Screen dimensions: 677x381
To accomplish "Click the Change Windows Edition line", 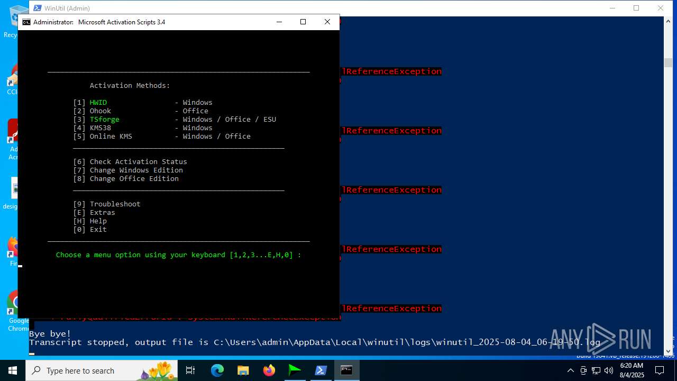I will 128,170.
